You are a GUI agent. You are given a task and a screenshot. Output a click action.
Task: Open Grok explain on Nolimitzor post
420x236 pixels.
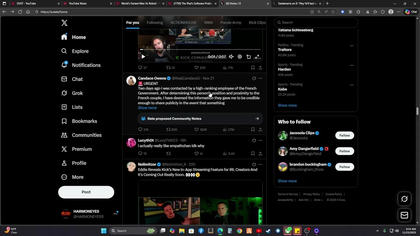(254, 165)
